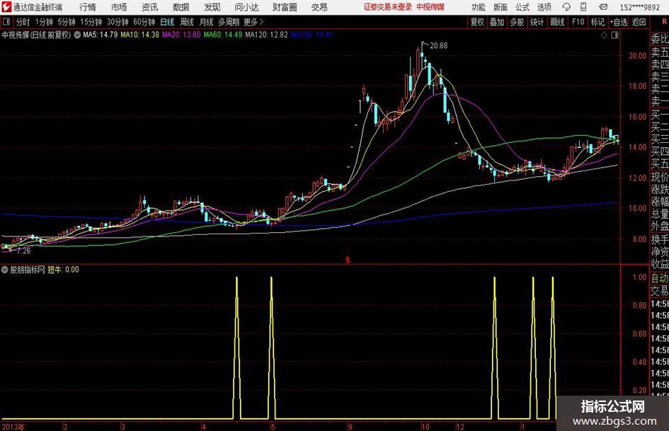Open the 版面 menu
This screenshot has width=669, height=431.
point(501,7)
